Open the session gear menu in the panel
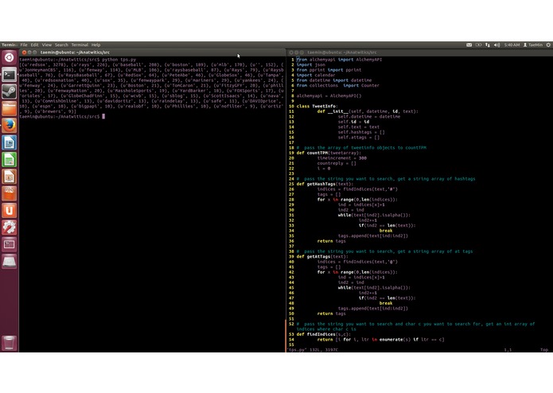The image size is (553, 393). (548, 45)
